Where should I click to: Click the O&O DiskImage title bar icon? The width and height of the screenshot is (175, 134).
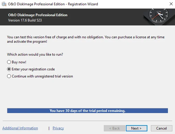[x=4, y=4]
